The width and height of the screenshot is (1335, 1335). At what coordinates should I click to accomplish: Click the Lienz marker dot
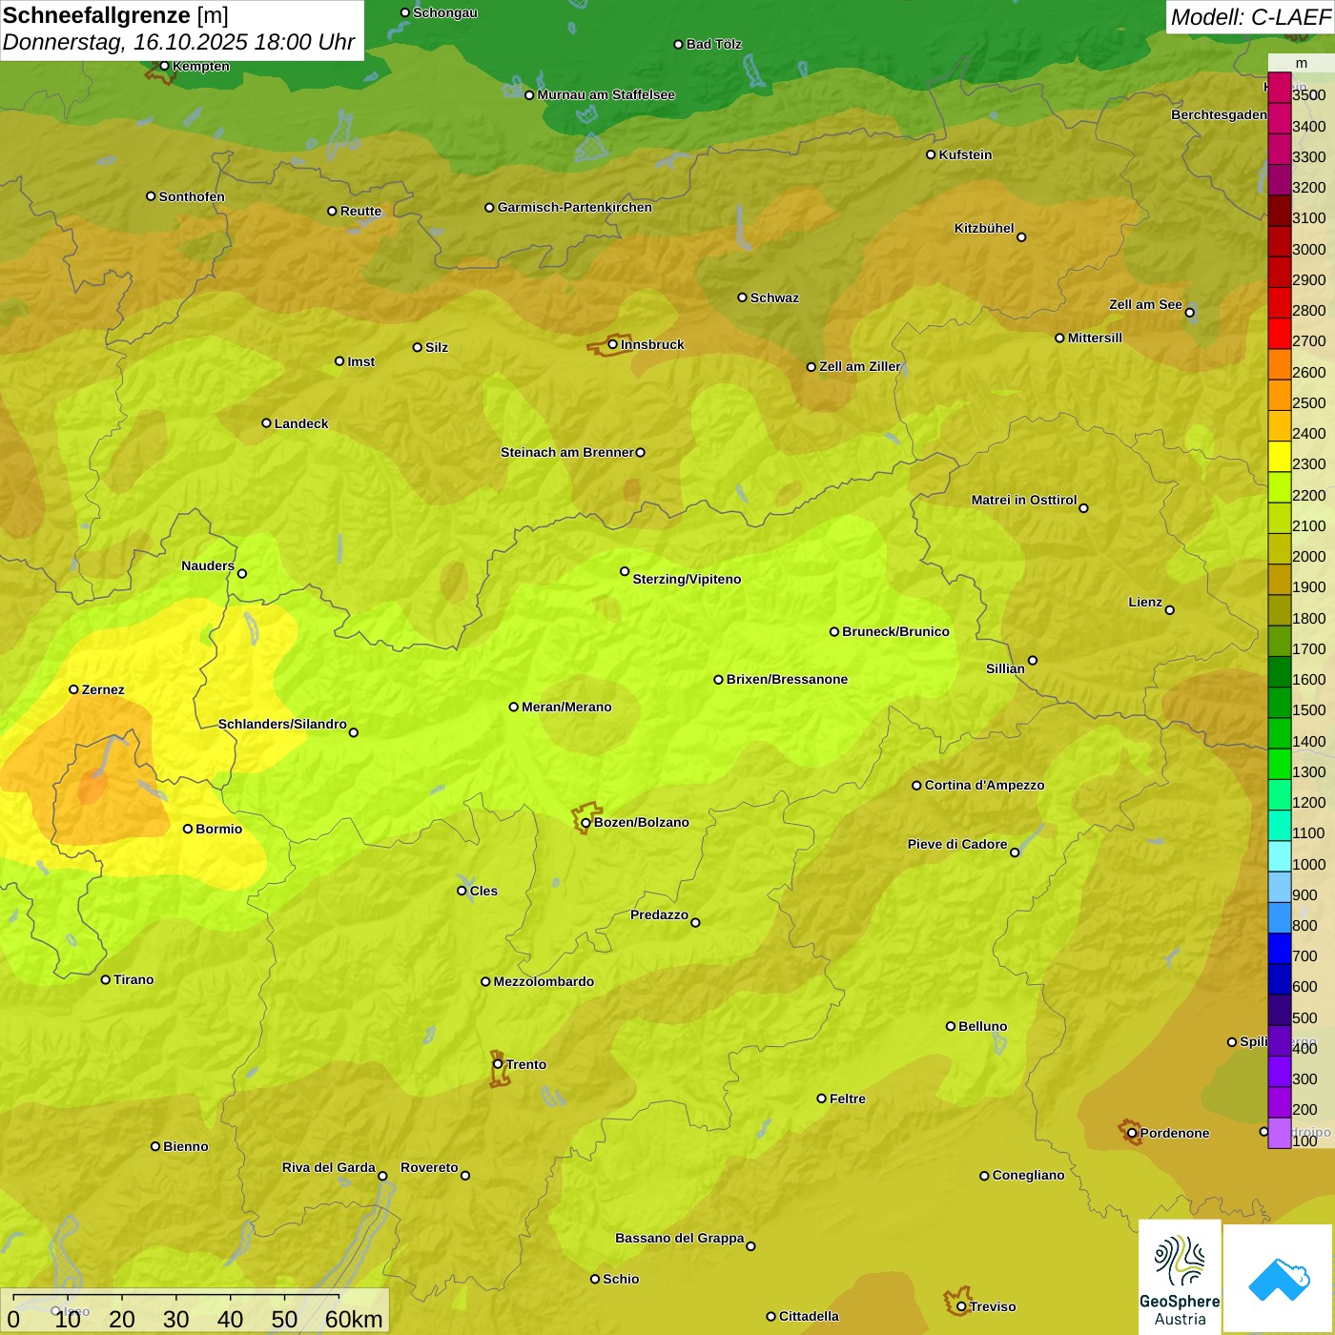point(1170,610)
